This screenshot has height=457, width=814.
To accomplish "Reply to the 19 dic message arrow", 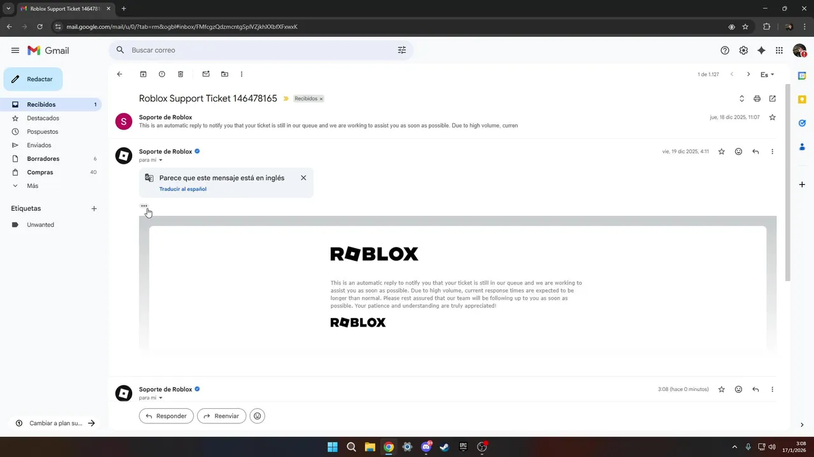I will pos(755,152).
